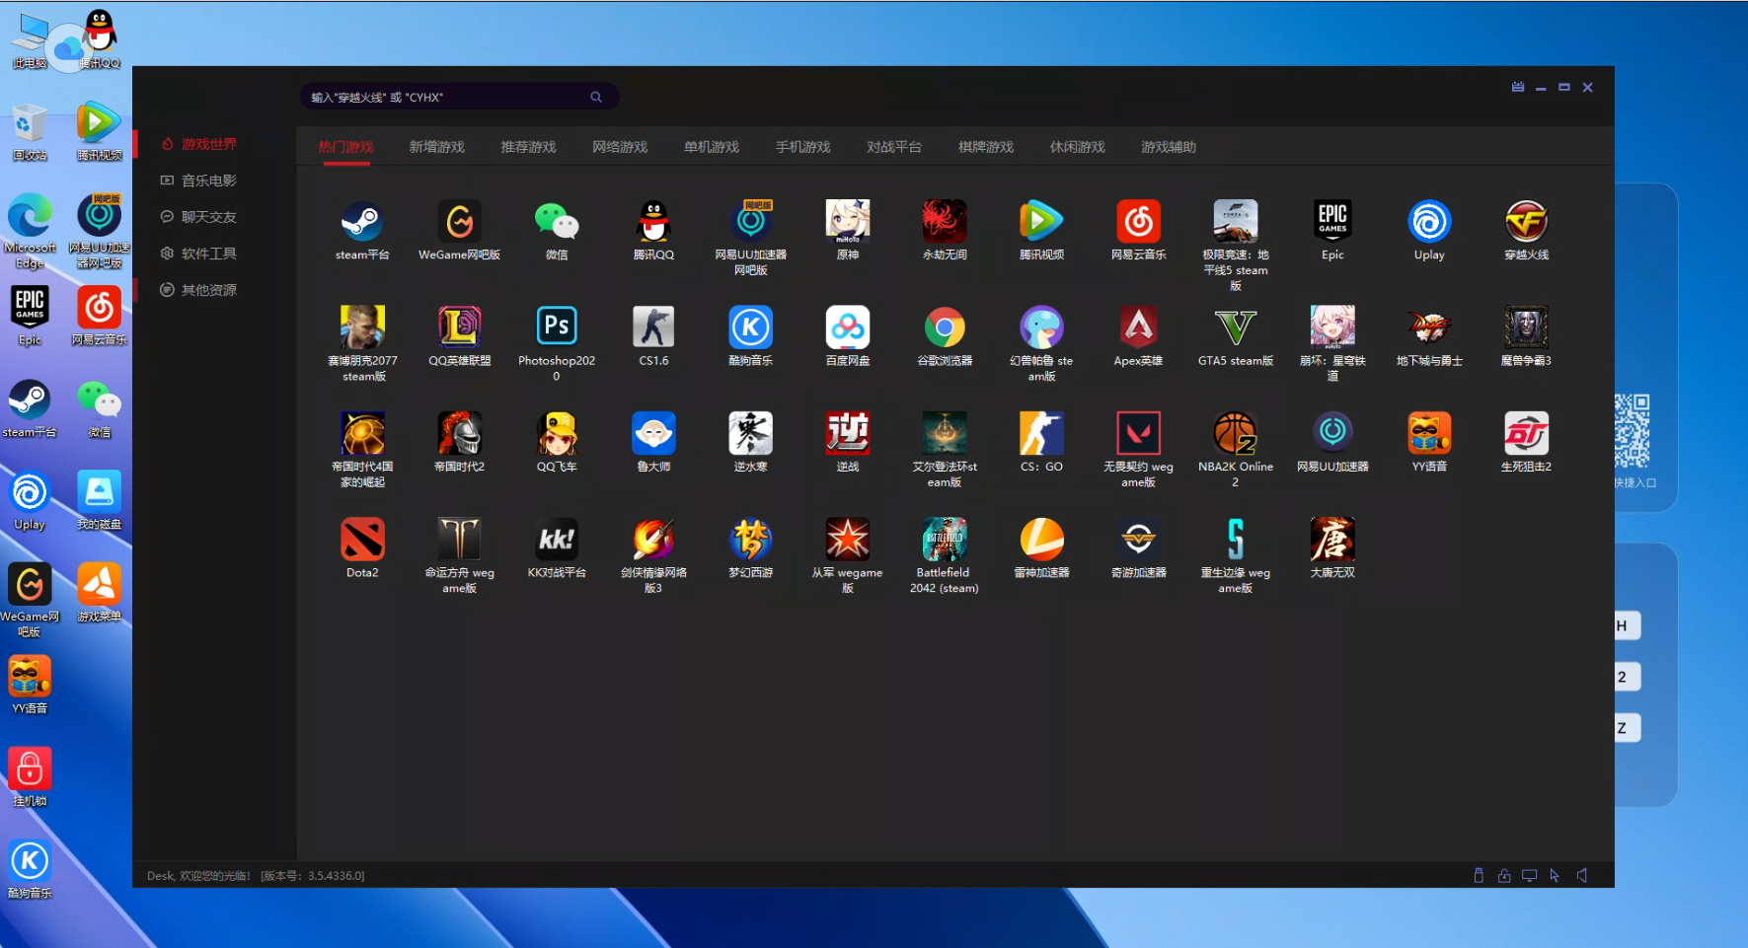Launch WeGame网吧版 from the game list

point(459,222)
